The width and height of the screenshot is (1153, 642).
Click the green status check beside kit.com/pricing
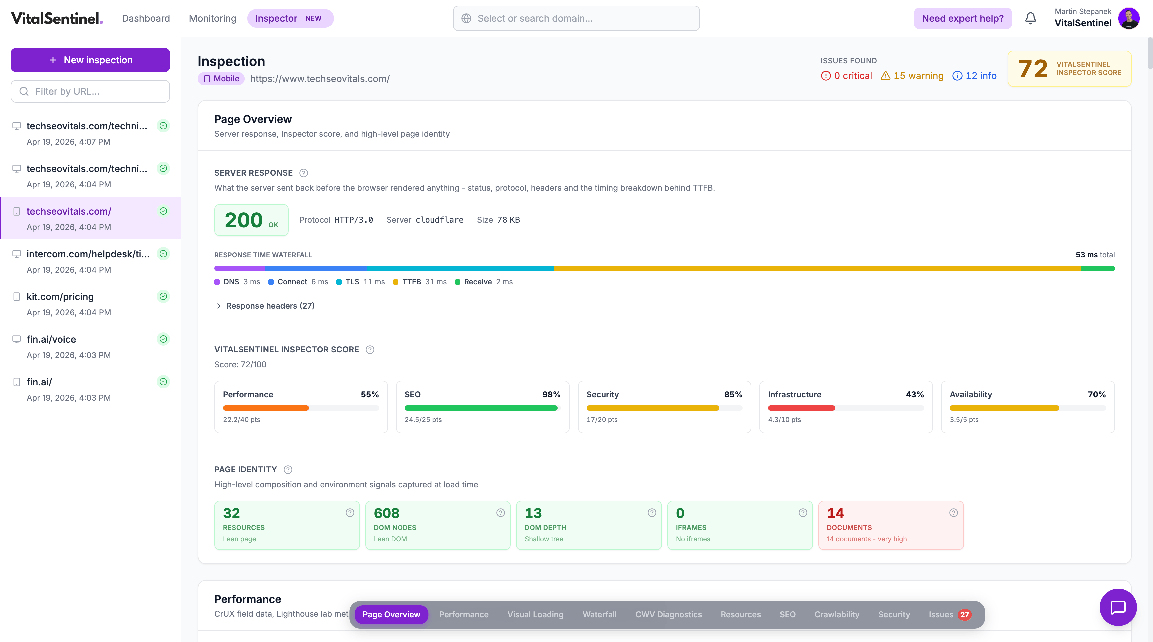[x=163, y=296]
